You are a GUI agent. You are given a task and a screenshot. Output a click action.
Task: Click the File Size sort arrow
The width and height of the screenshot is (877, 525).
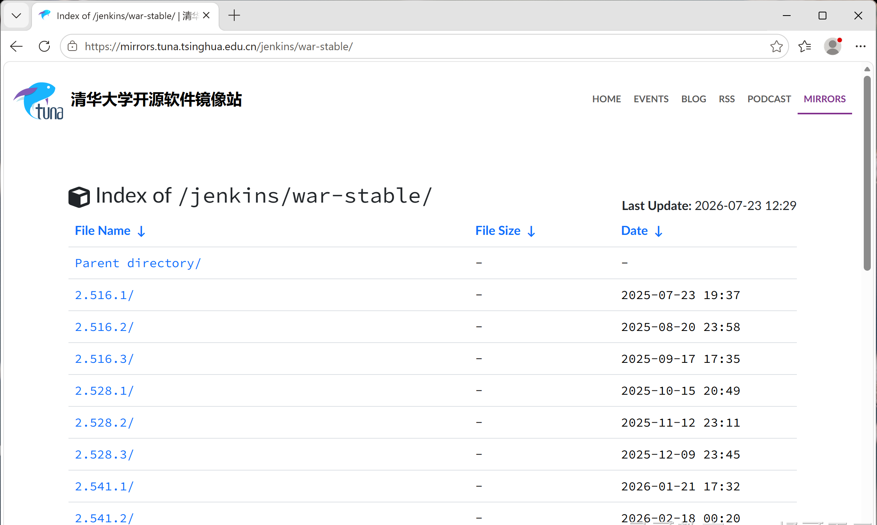pos(531,231)
